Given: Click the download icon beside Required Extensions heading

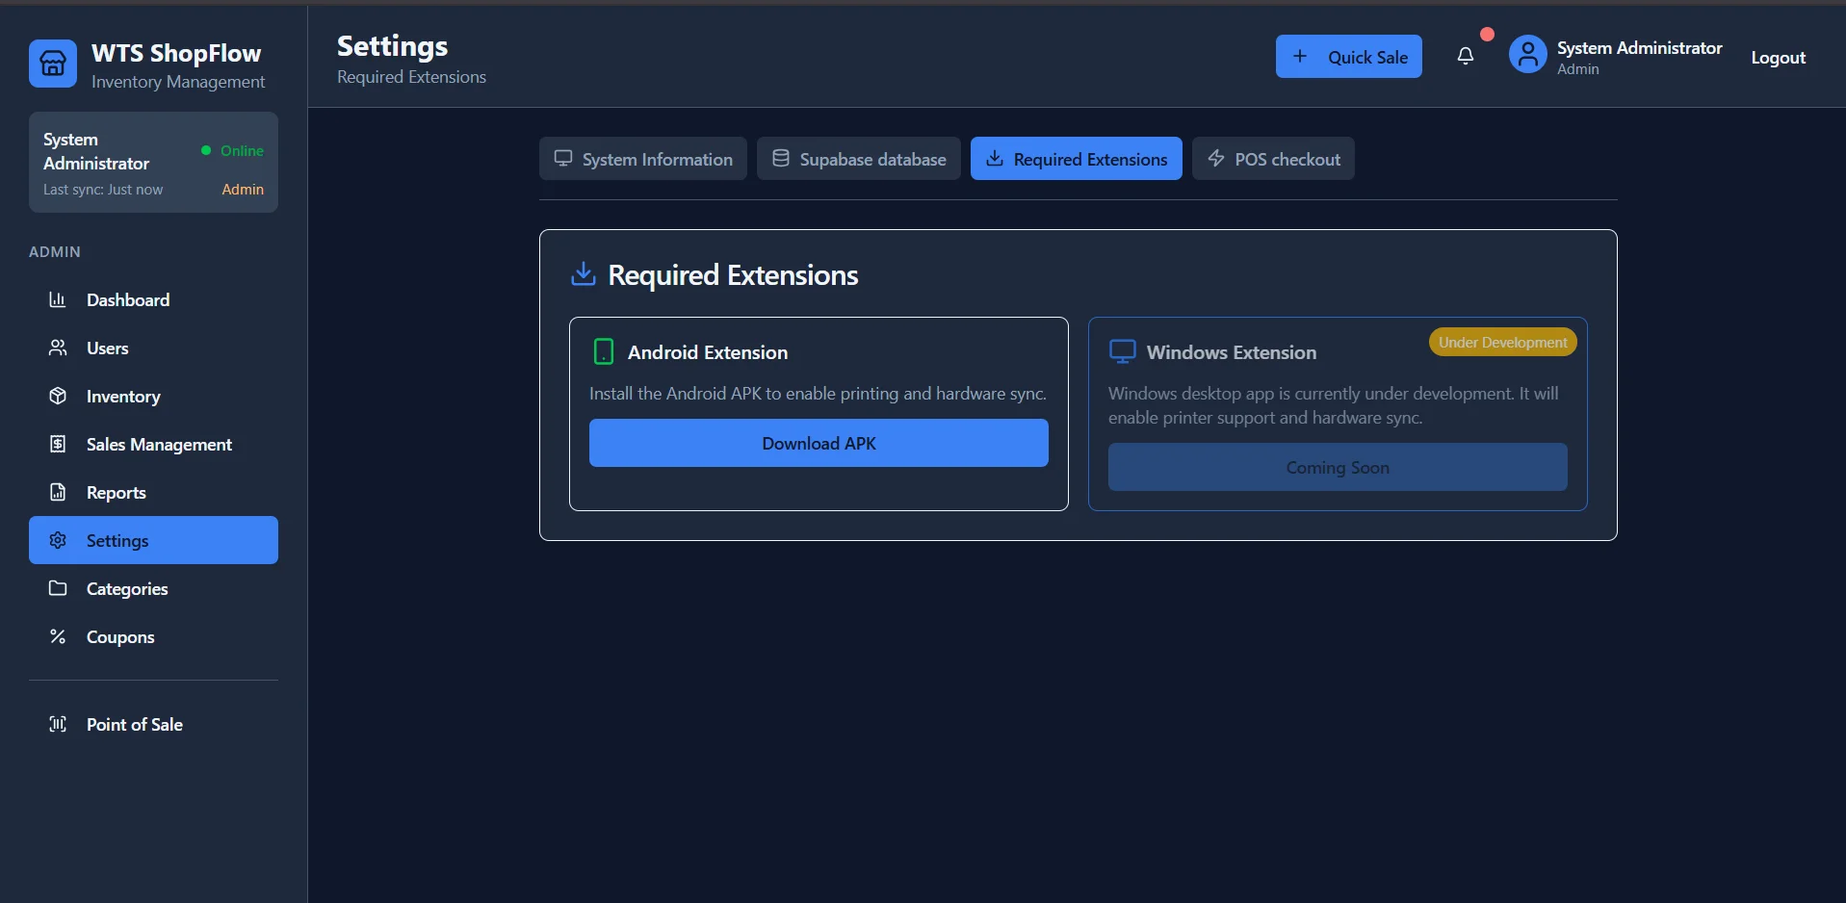Looking at the screenshot, I should click(584, 274).
